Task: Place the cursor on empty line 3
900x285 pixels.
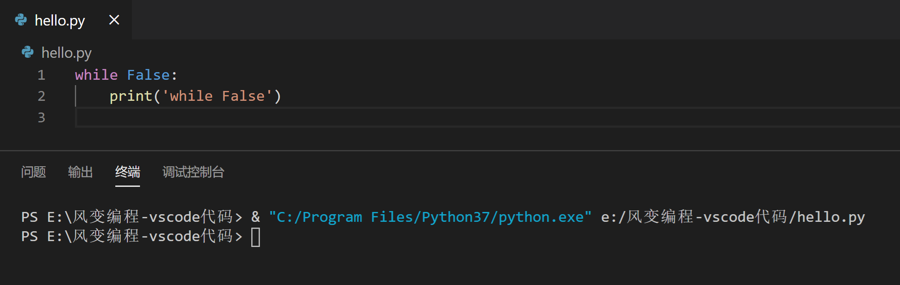Action: coord(269,117)
